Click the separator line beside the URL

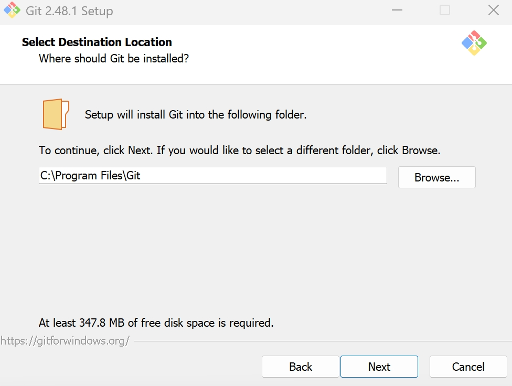pos(320,341)
